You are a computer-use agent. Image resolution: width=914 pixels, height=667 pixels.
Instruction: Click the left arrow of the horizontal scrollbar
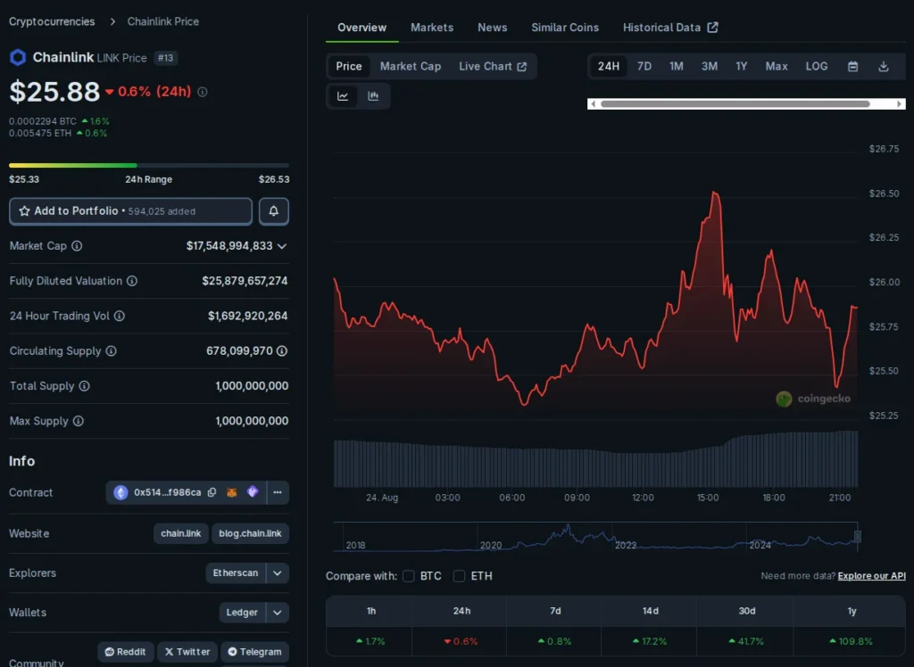(x=593, y=103)
